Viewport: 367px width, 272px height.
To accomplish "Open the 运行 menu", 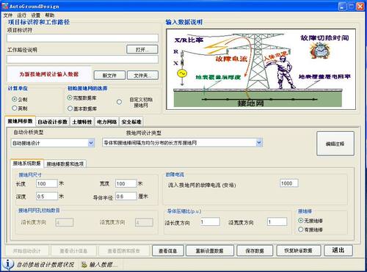I will (x=21, y=15).
